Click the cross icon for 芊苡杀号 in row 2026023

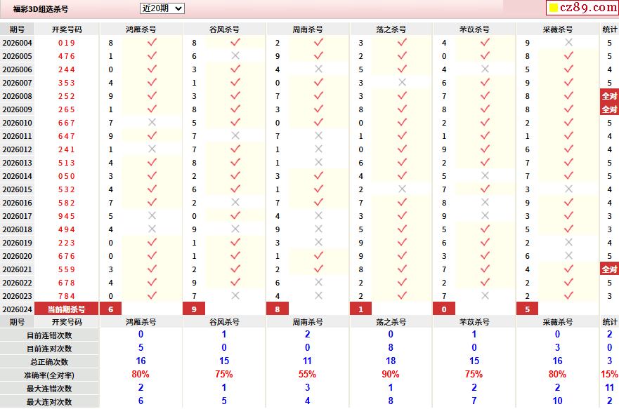(485, 296)
